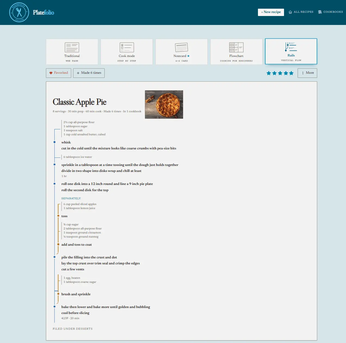Image resolution: width=346 pixels, height=343 pixels.
Task: Click the orange toss step node
Action: pyautogui.click(x=58, y=216)
